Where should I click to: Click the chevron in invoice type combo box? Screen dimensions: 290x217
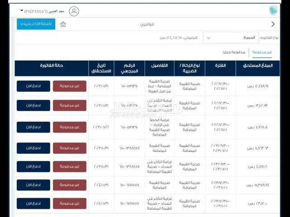click(208, 38)
